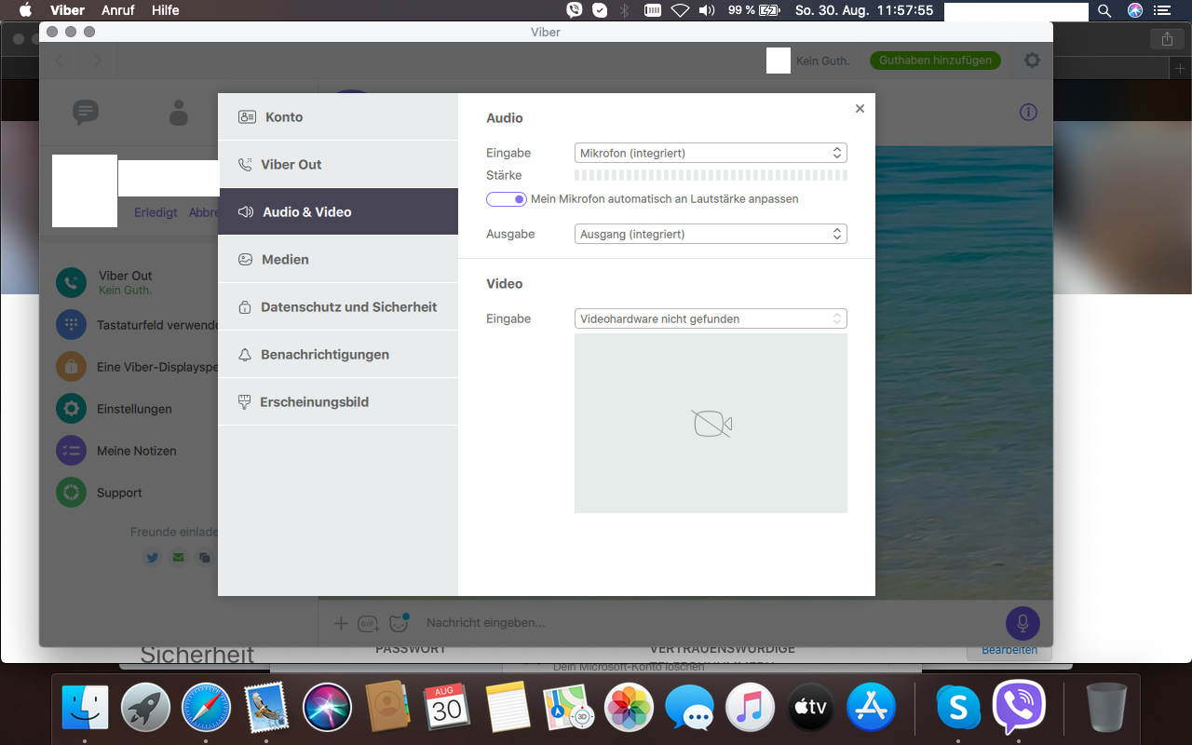Open the chats bubble icon tab
1192x745 pixels.
tap(86, 113)
